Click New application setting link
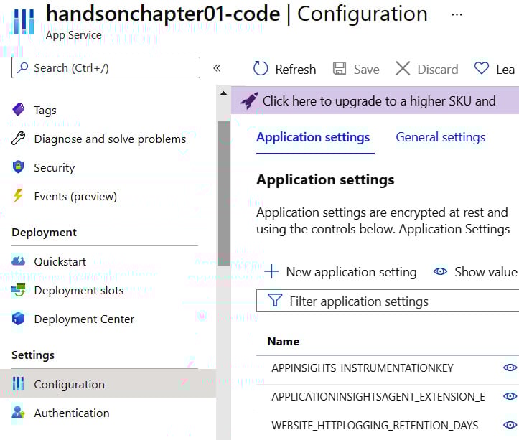 coord(351,272)
